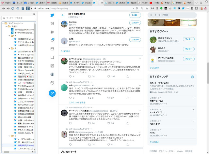
Task: Switch to the 朝日新 browser tab
Action: point(132,3)
